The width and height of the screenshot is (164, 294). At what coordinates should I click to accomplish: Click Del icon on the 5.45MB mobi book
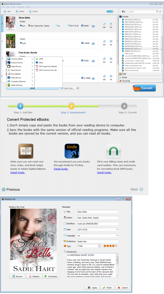point(111,41)
